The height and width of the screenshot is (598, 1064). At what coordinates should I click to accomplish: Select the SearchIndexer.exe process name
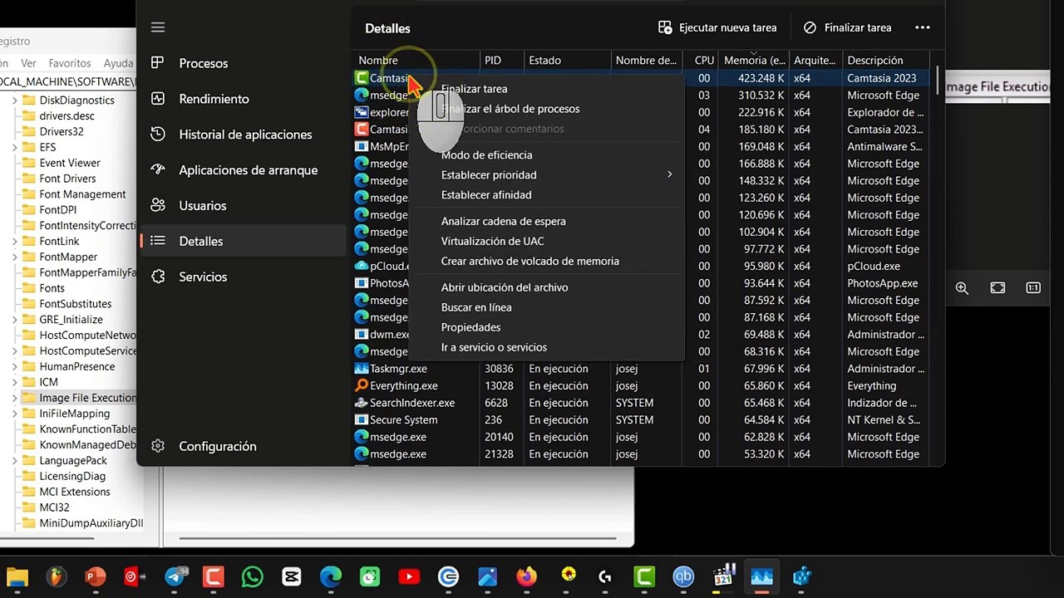(x=412, y=403)
